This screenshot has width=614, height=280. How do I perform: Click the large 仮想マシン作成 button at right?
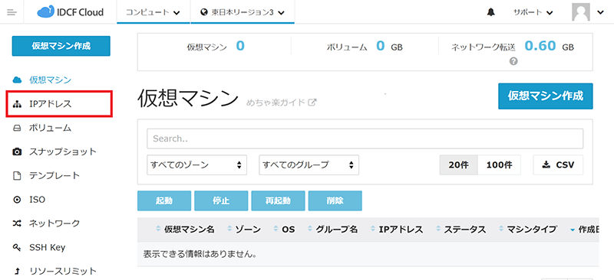tap(546, 96)
